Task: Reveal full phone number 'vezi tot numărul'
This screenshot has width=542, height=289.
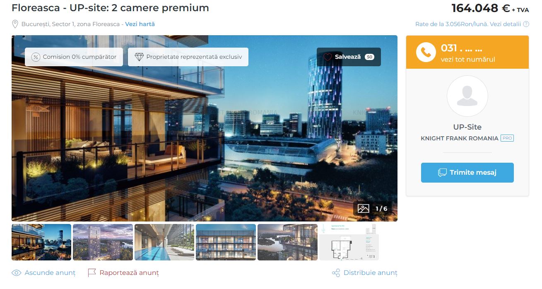Action: tap(468, 60)
